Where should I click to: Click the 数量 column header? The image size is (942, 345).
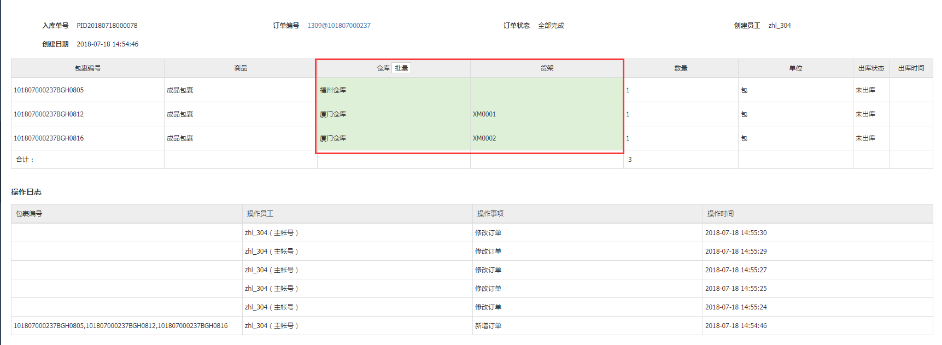click(x=681, y=68)
